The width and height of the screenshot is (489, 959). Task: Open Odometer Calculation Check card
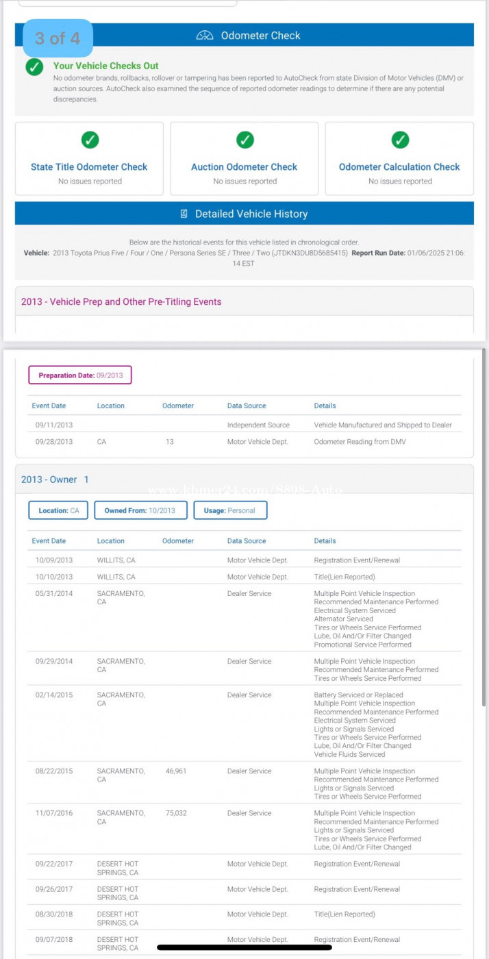click(x=399, y=159)
